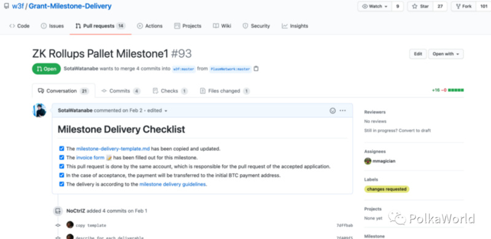Copy the head branch name with clipboard icon
491x239 pixels.
[256, 69]
